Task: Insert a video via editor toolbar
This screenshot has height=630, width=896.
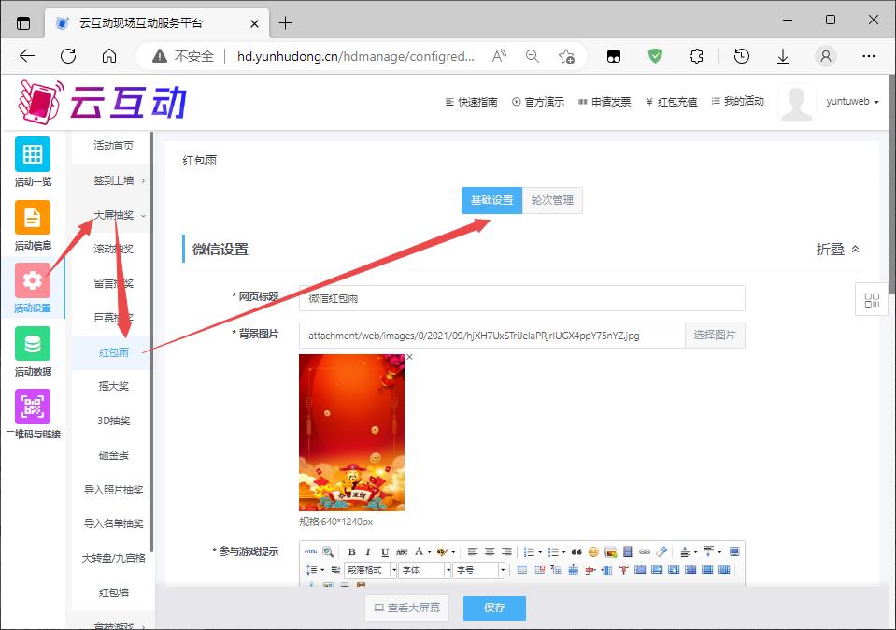Action: click(x=628, y=551)
